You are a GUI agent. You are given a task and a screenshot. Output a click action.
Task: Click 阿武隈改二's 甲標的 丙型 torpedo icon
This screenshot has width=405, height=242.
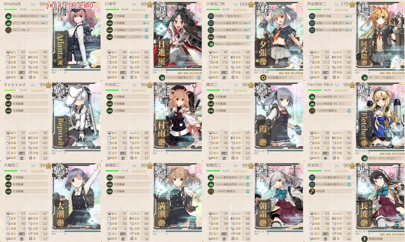[x=312, y=16]
